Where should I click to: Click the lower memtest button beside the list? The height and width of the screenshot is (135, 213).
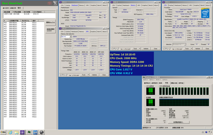(51, 30)
